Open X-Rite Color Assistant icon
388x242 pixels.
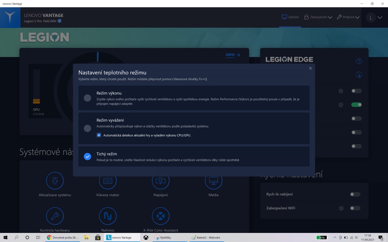tap(161, 216)
